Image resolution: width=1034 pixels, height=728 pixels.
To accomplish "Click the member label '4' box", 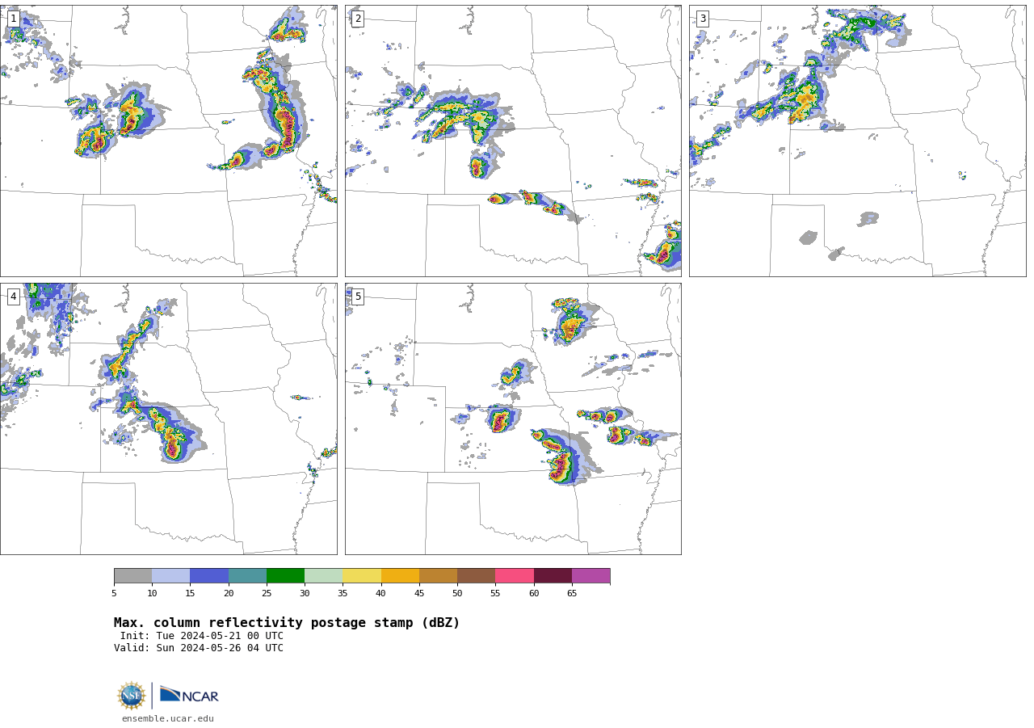I will pos(13,297).
